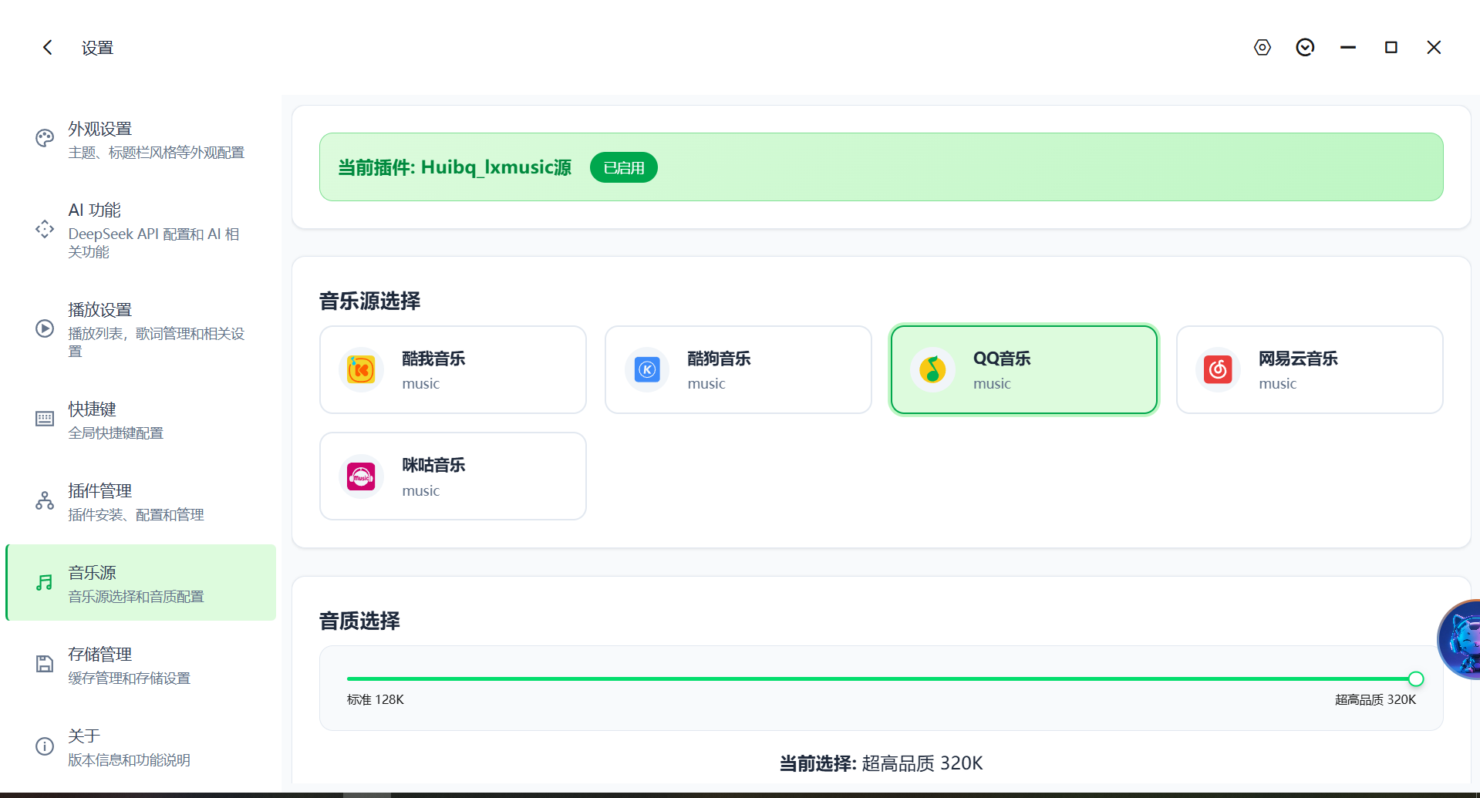1480x798 pixels.
Task: Click the mini-mode icon near window controls
Action: click(1262, 47)
